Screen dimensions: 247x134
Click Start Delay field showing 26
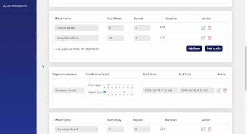coord(116,38)
